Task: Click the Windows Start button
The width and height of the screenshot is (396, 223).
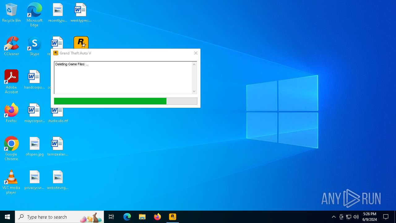Action: pyautogui.click(x=7, y=217)
